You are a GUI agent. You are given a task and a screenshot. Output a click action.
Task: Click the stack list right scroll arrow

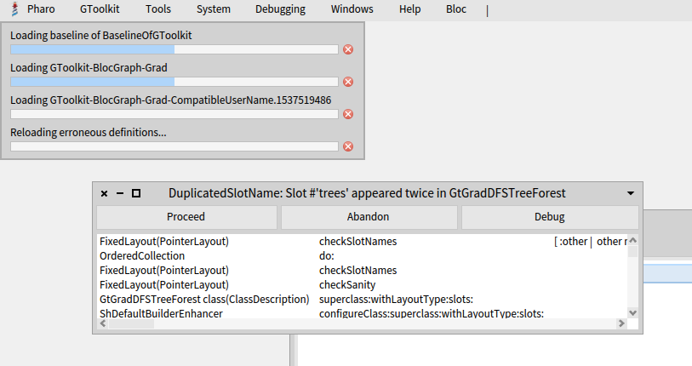coord(621,323)
